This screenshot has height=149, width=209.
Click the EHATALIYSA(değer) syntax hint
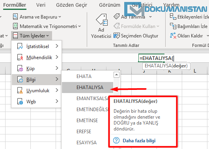pyautogui.click(x=166, y=66)
